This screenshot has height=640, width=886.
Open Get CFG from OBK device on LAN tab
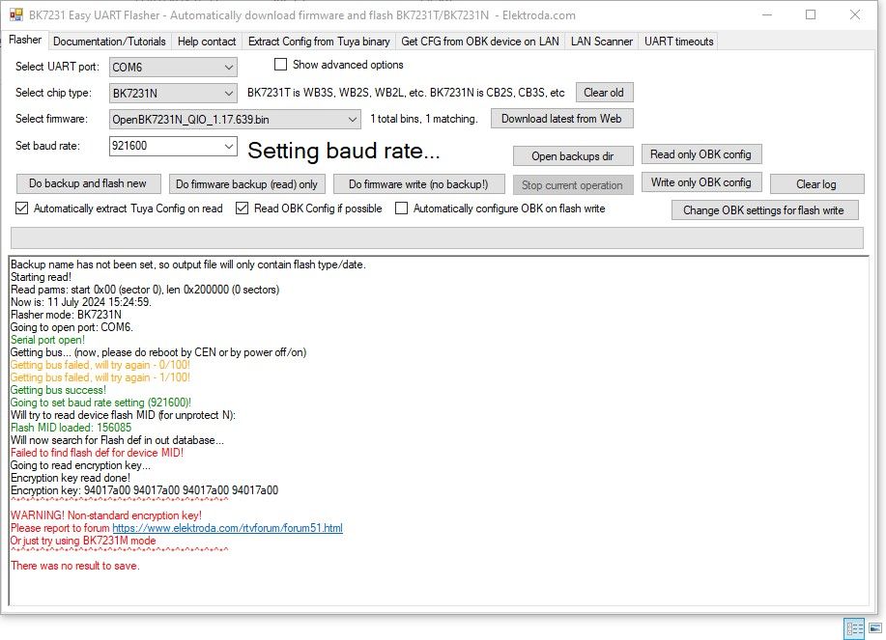(480, 42)
